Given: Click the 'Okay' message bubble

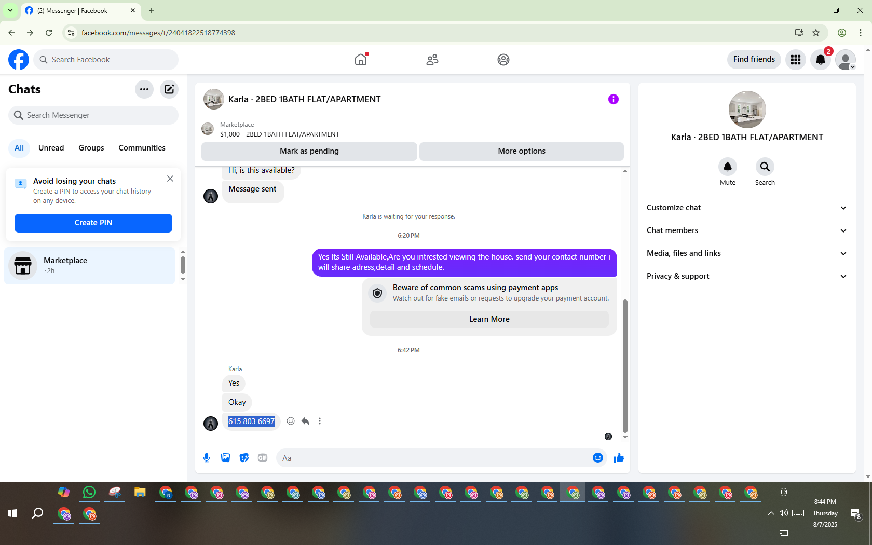Looking at the screenshot, I should pyautogui.click(x=237, y=402).
